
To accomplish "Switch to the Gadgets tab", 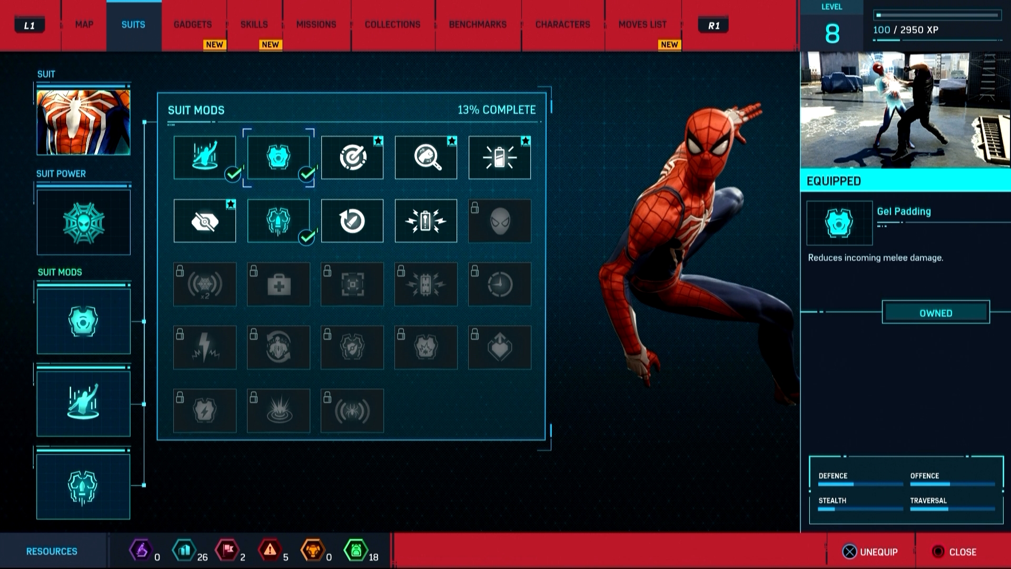I will (x=193, y=25).
